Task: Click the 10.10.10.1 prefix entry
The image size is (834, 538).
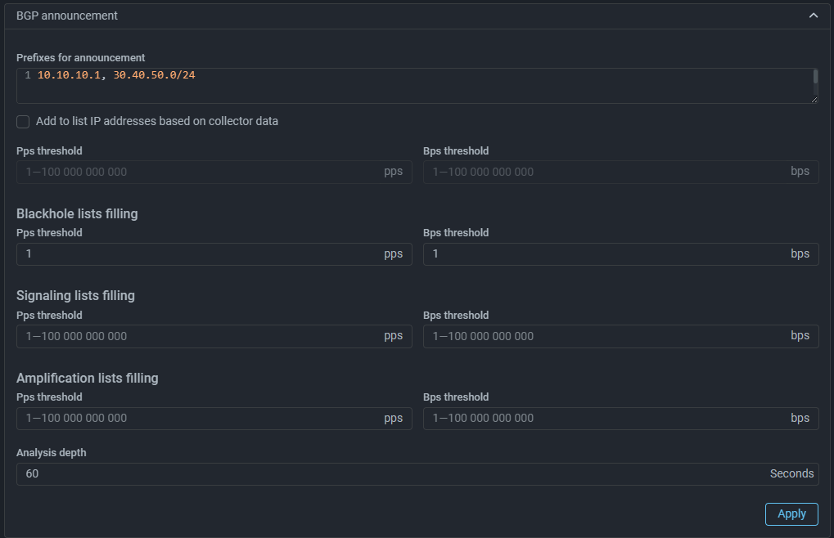Action: 70,75
